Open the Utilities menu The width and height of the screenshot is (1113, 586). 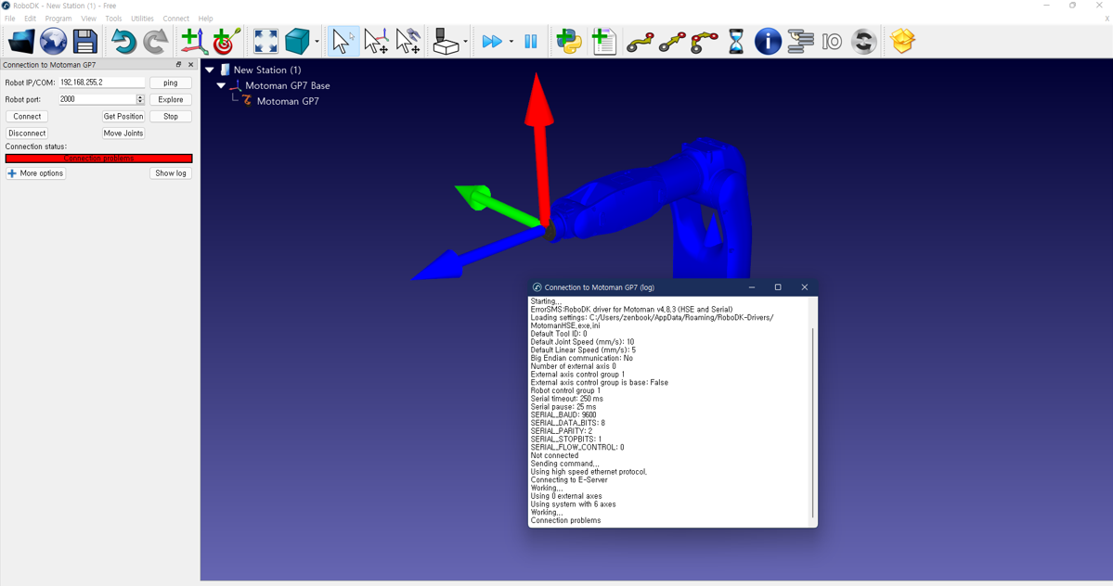click(x=142, y=19)
